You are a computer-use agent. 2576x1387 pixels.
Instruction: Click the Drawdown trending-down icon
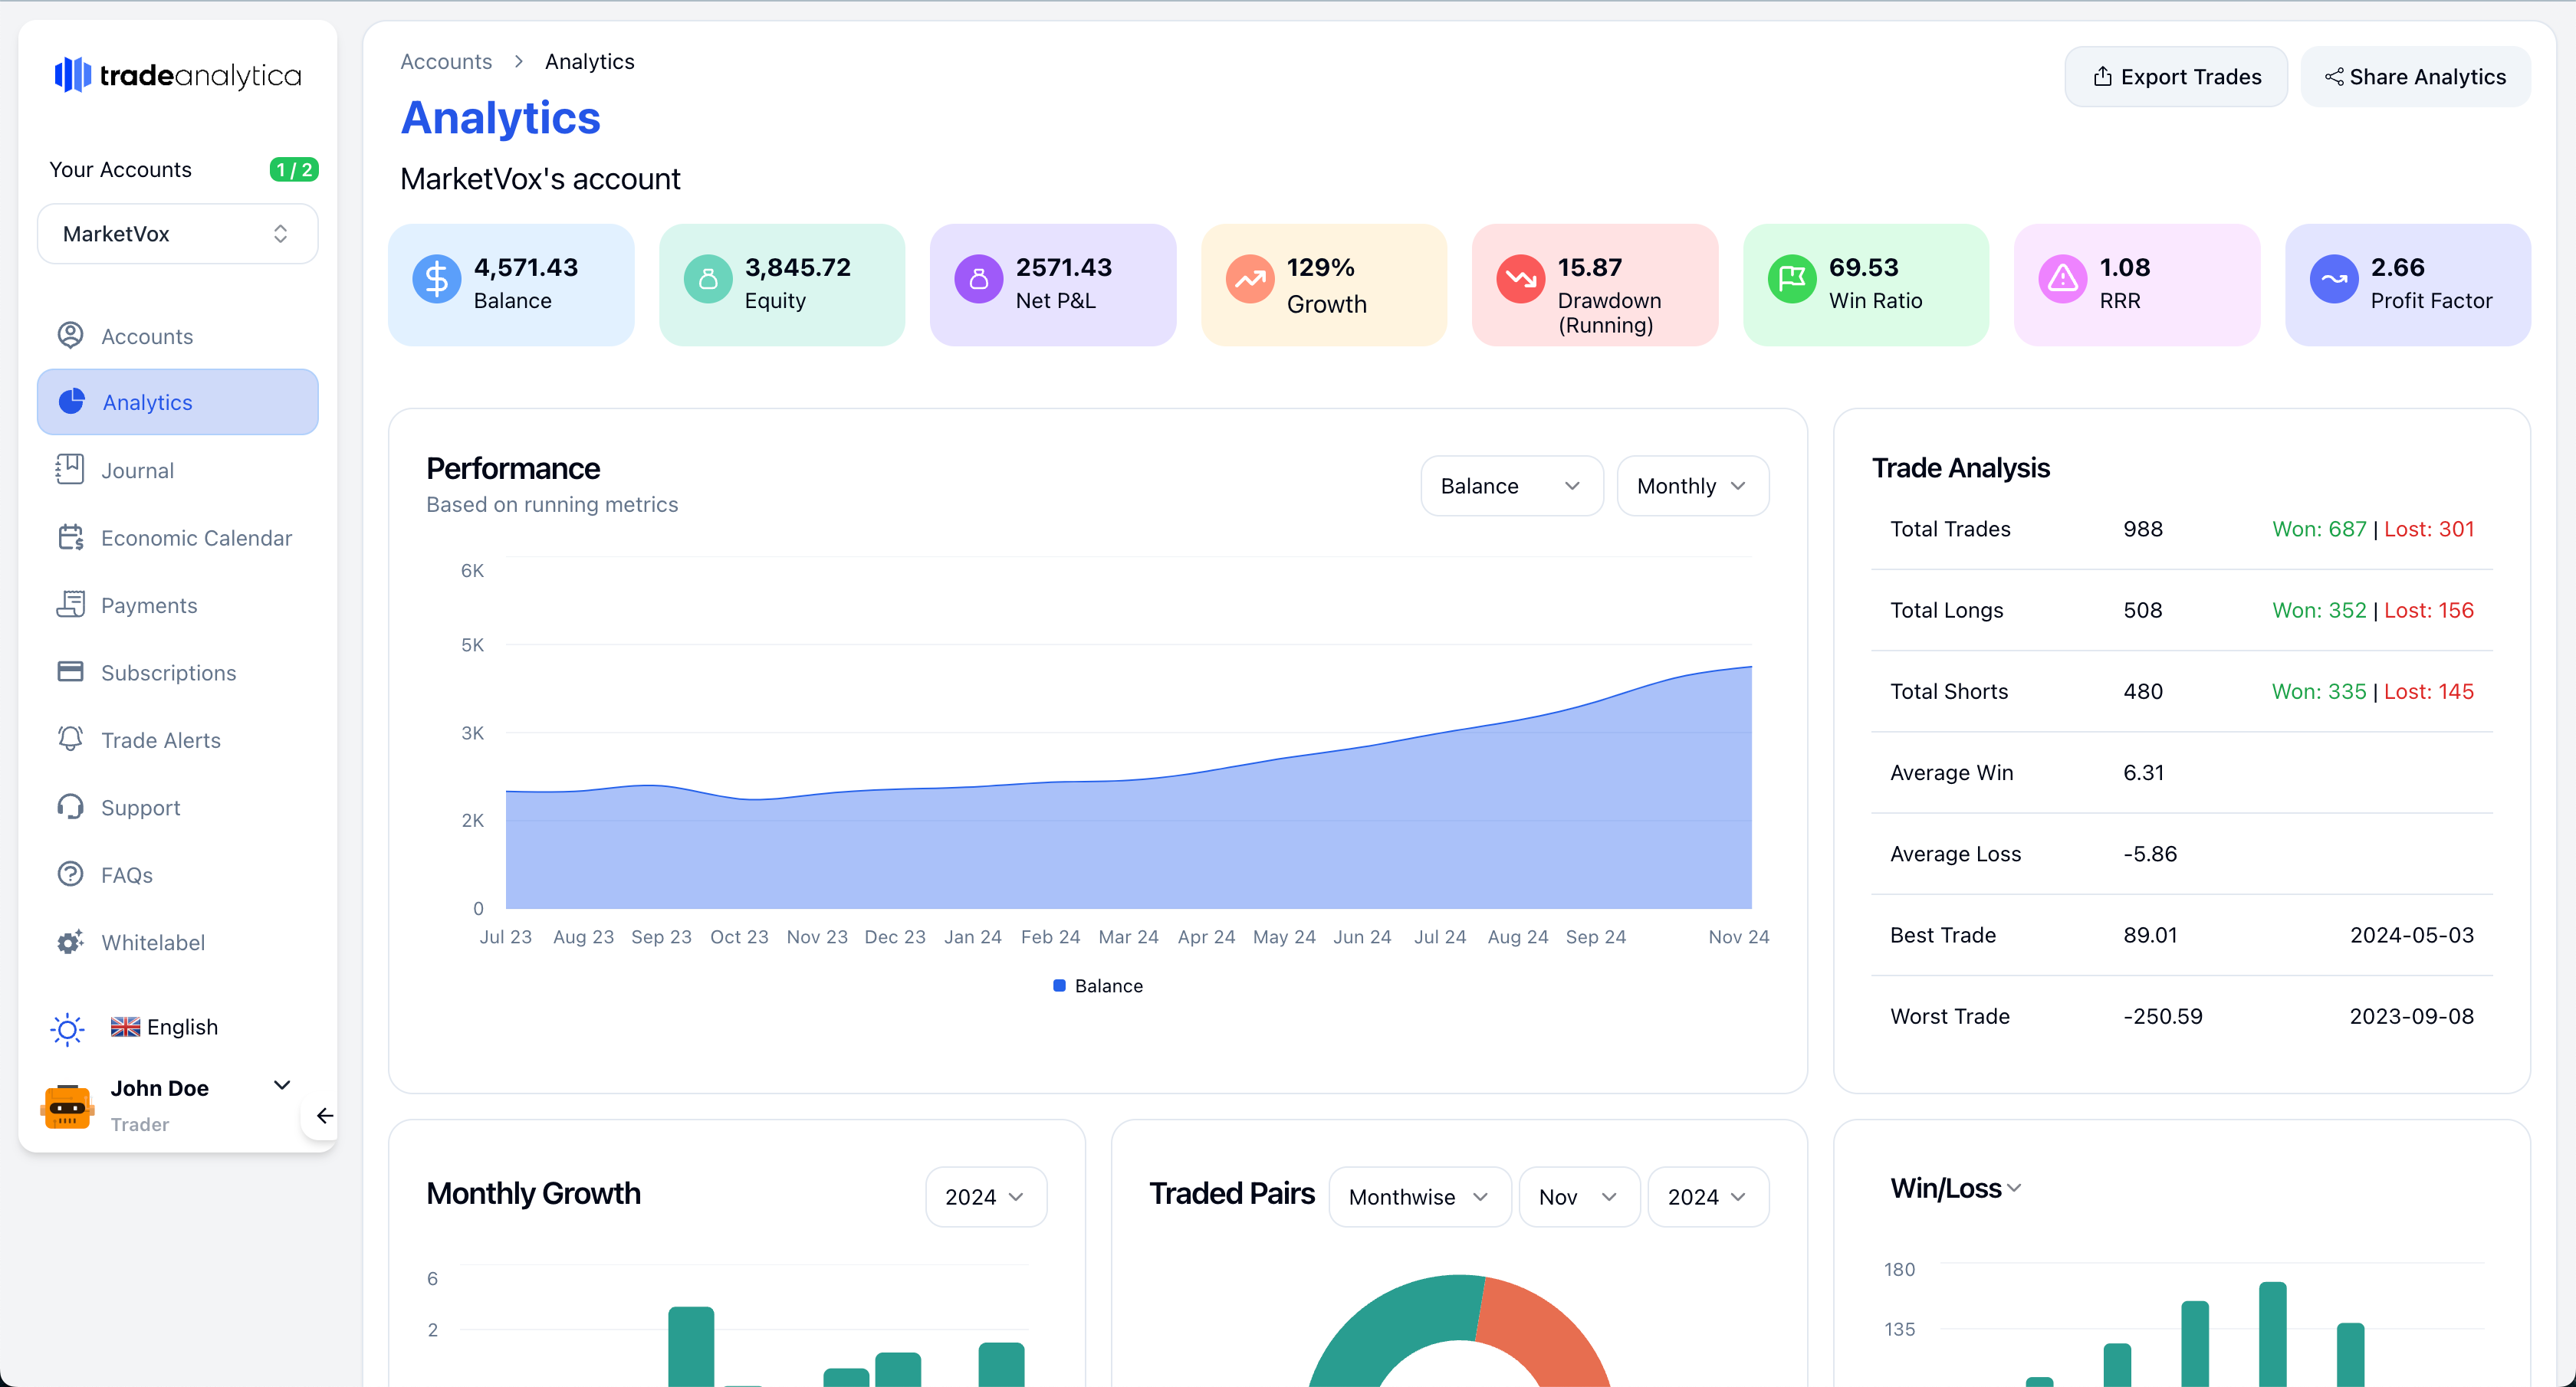coord(1521,279)
